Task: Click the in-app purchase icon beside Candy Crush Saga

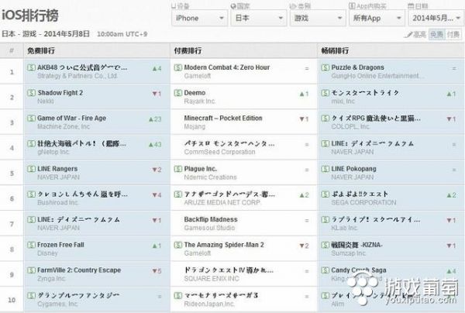Action: (x=325, y=270)
